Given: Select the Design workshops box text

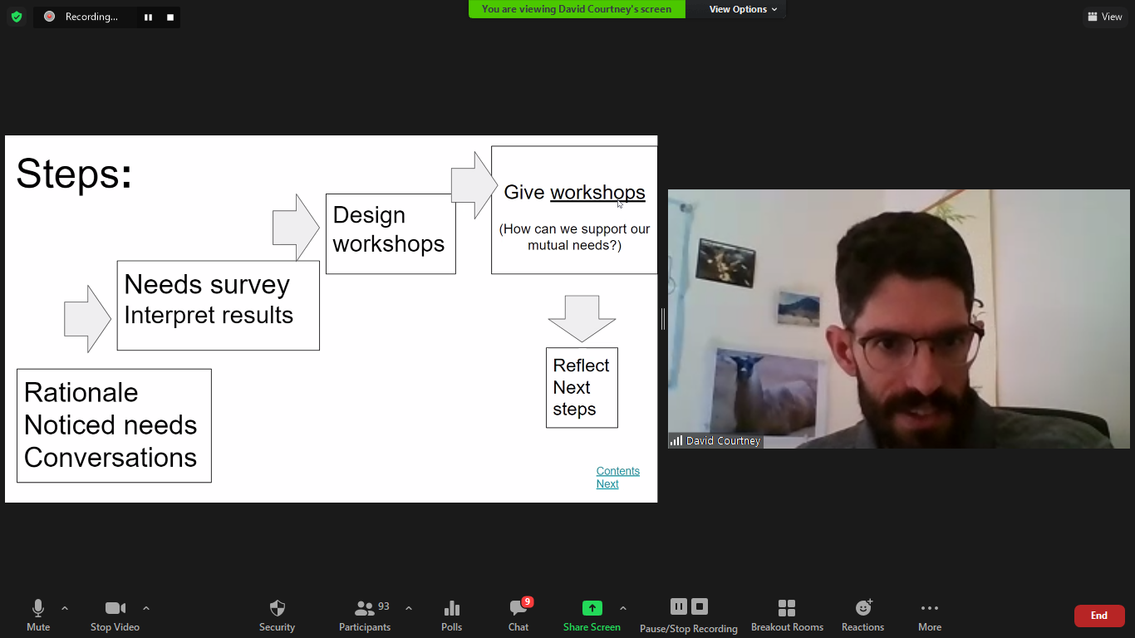Looking at the screenshot, I should 389,229.
